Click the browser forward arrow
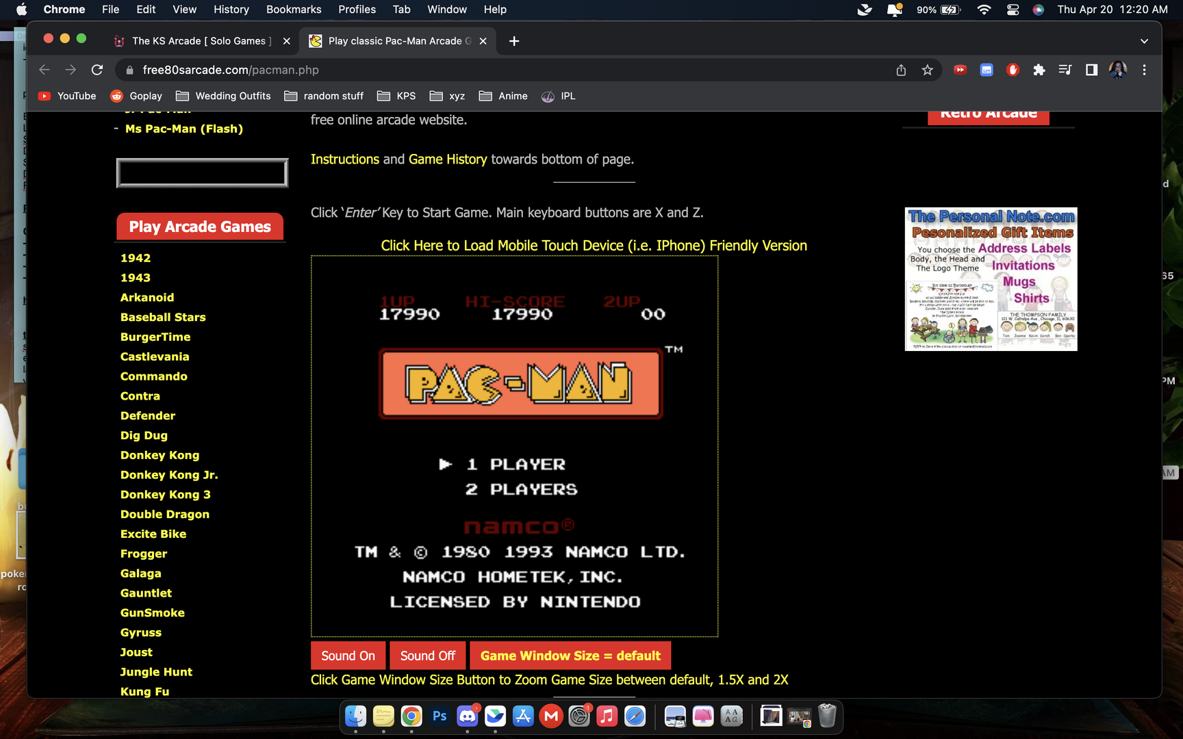Screen dimensions: 1183x739 (71, 70)
